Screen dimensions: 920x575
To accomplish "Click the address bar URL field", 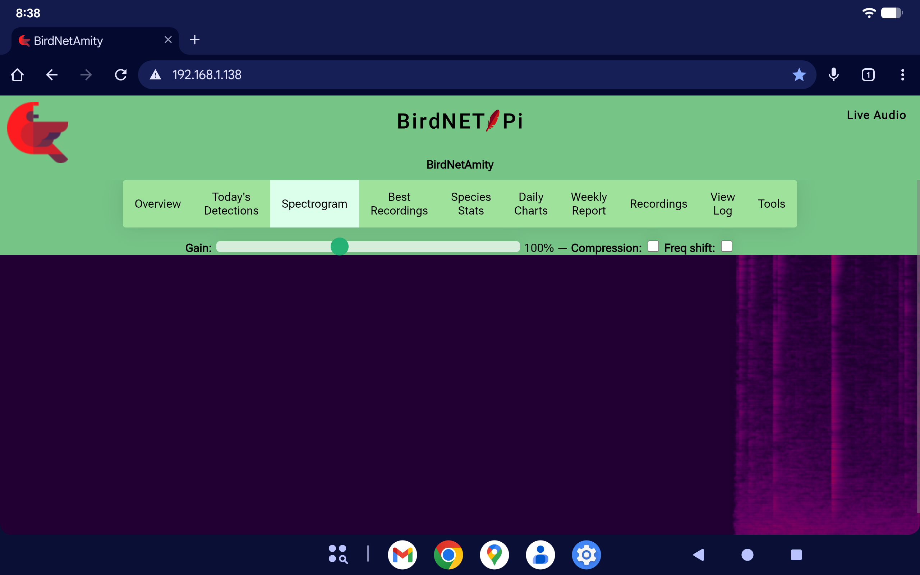I will coord(456,74).
